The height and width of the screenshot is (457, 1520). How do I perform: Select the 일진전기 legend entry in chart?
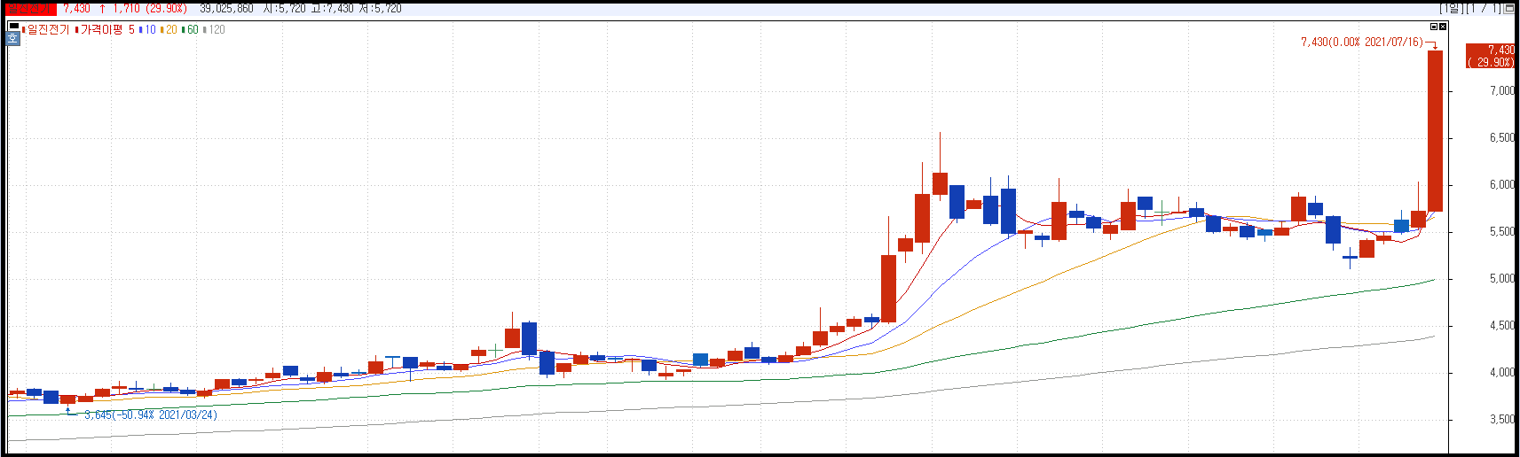click(x=47, y=29)
